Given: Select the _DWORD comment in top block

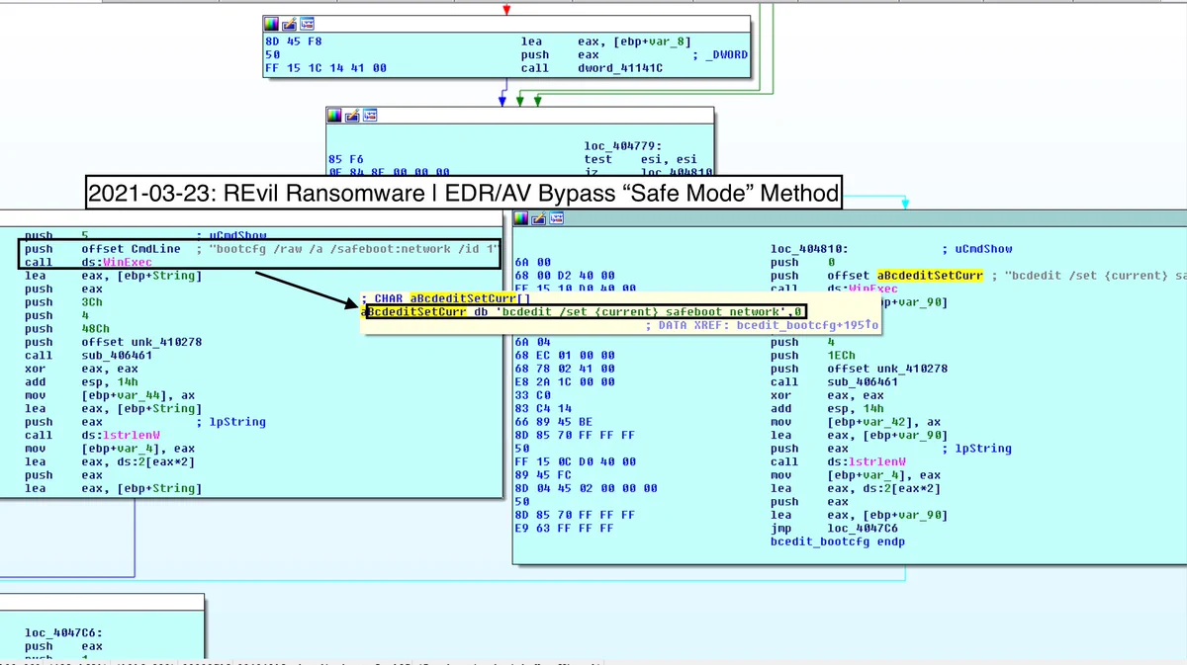Looking at the screenshot, I should 725,55.
